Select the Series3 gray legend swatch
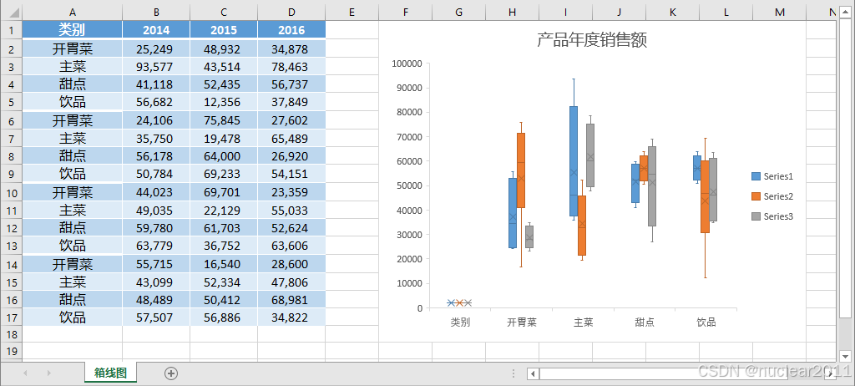This screenshot has height=386, width=855. tap(756, 216)
